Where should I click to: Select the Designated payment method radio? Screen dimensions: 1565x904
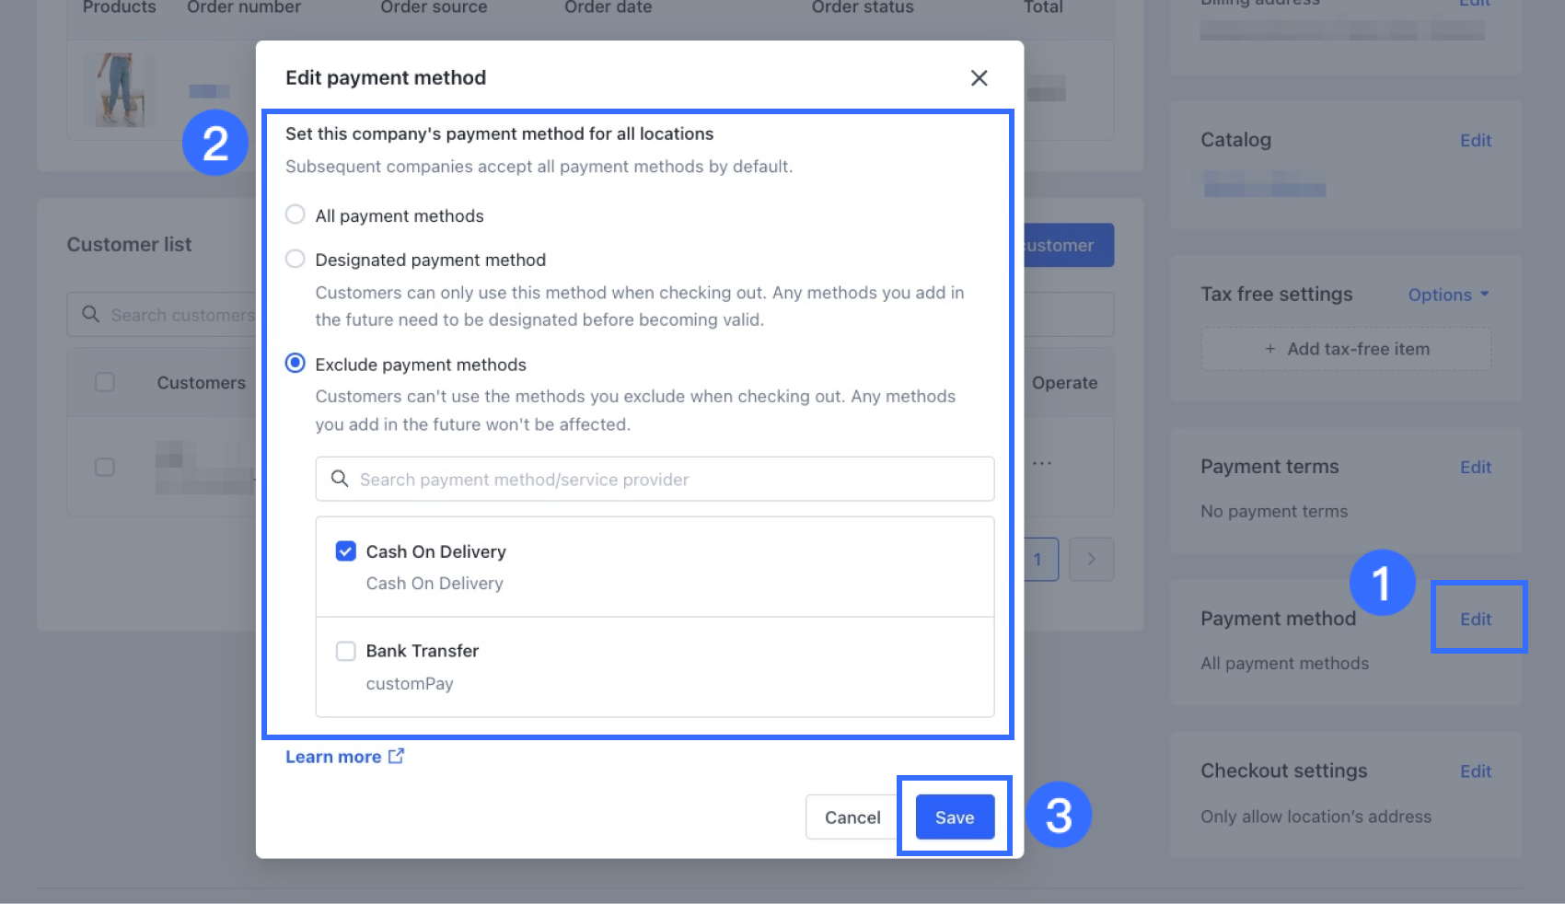click(295, 259)
